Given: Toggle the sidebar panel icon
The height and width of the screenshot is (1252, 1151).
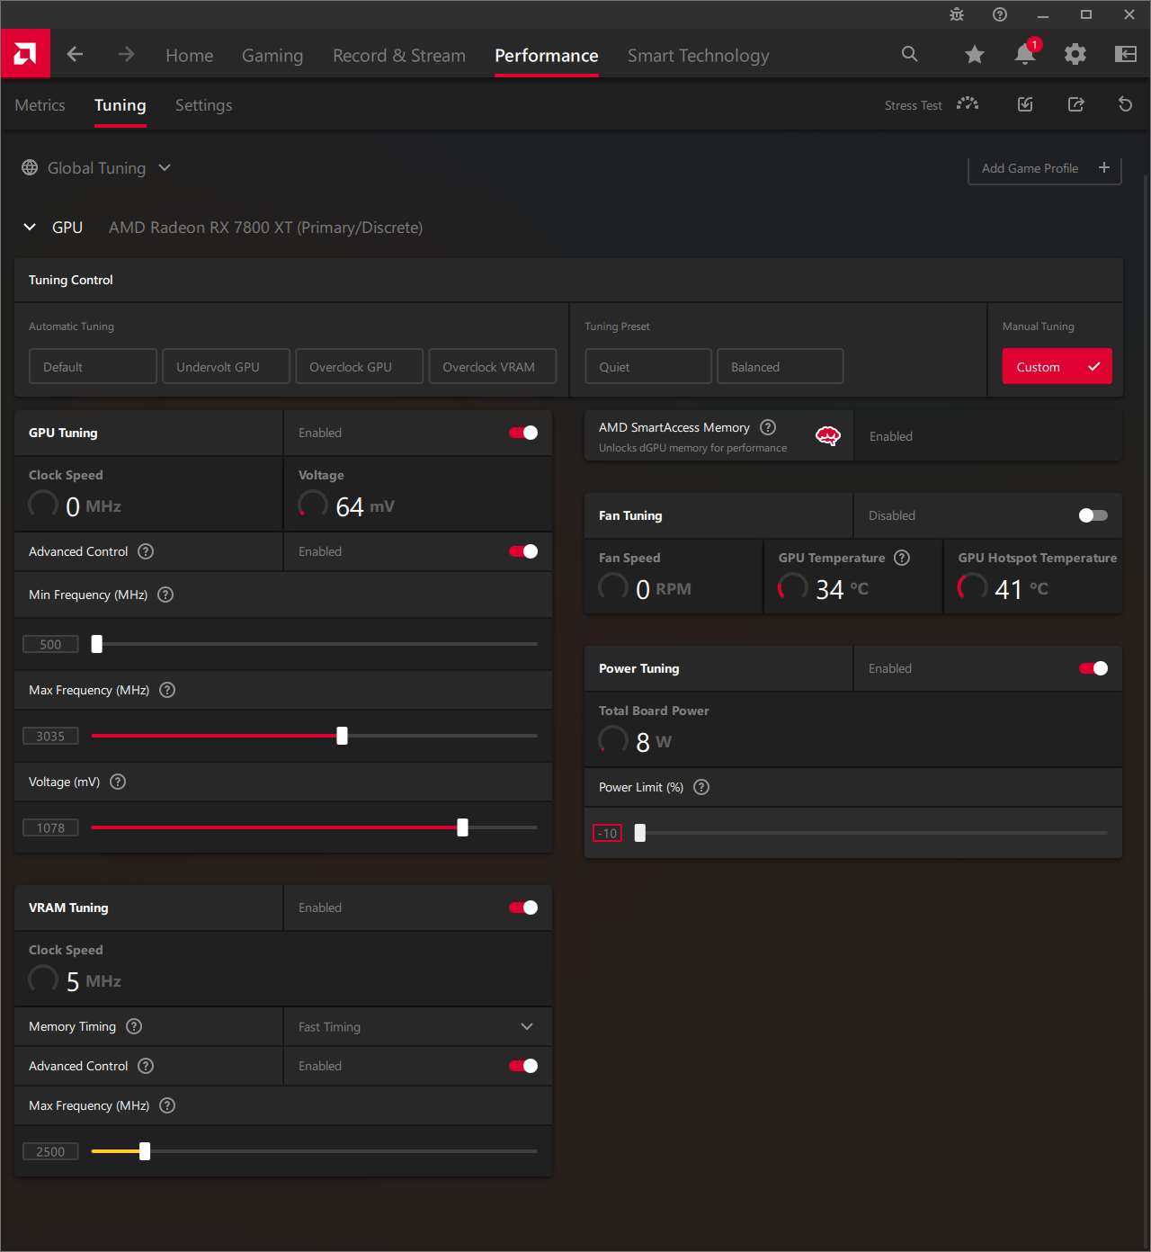Looking at the screenshot, I should (1126, 55).
